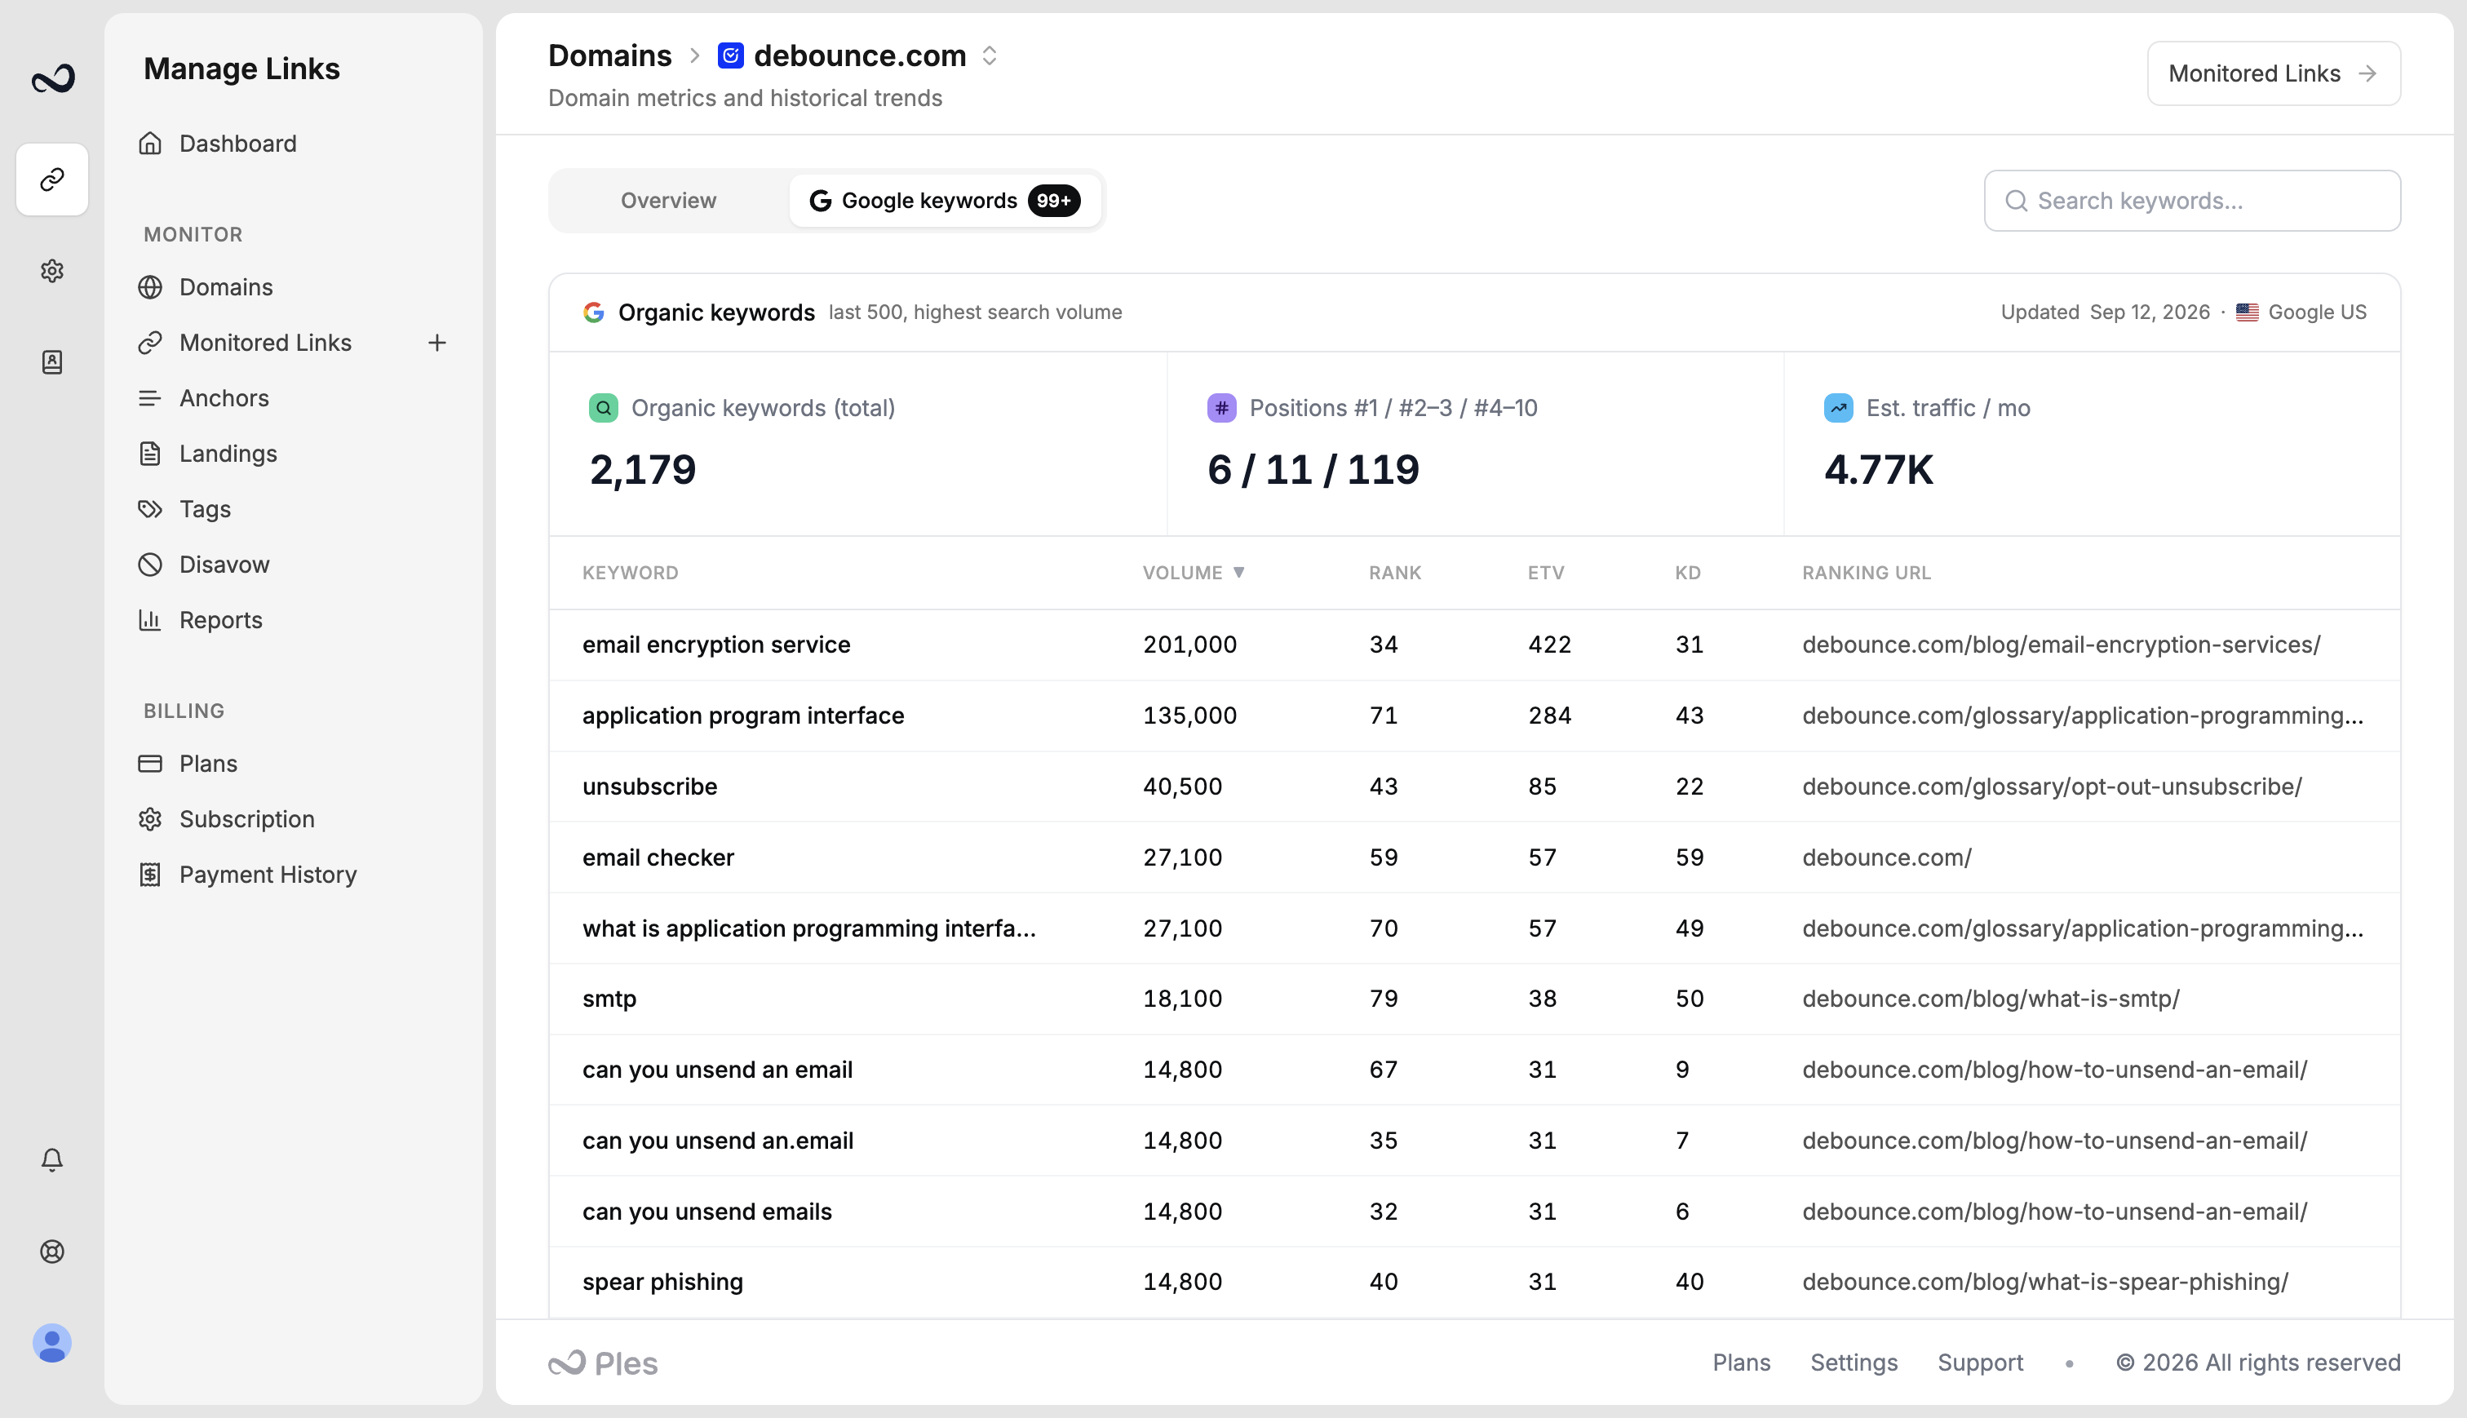Image resolution: width=2467 pixels, height=1418 pixels.
Task: Click the Tags icon in sidebar
Action: point(150,509)
